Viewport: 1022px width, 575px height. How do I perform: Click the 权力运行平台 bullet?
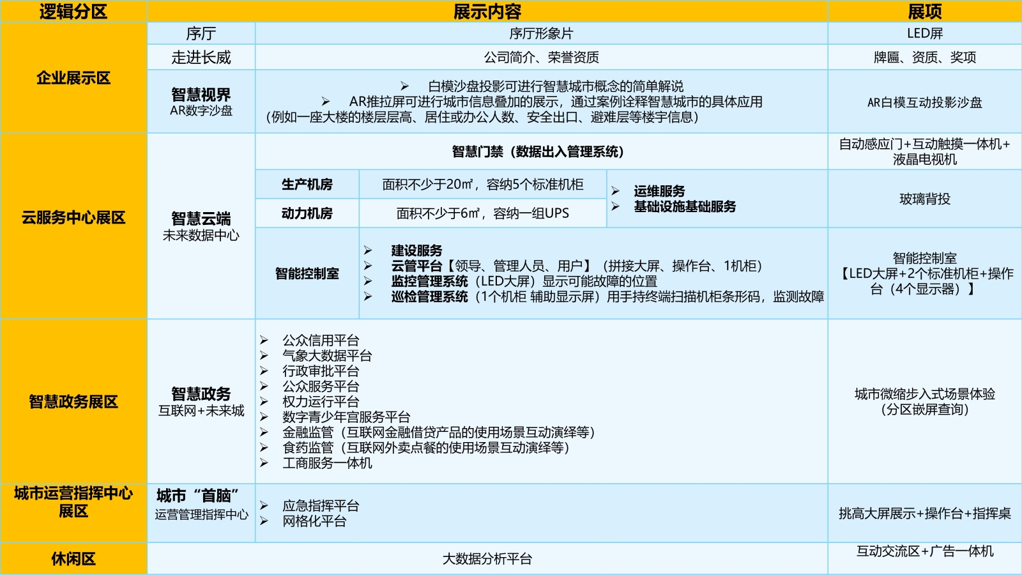310,402
